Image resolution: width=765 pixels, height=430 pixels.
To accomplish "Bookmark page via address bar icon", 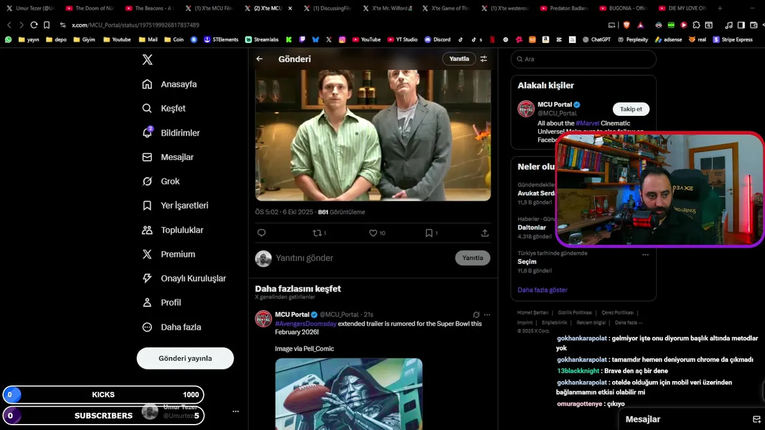I will click(47, 25).
